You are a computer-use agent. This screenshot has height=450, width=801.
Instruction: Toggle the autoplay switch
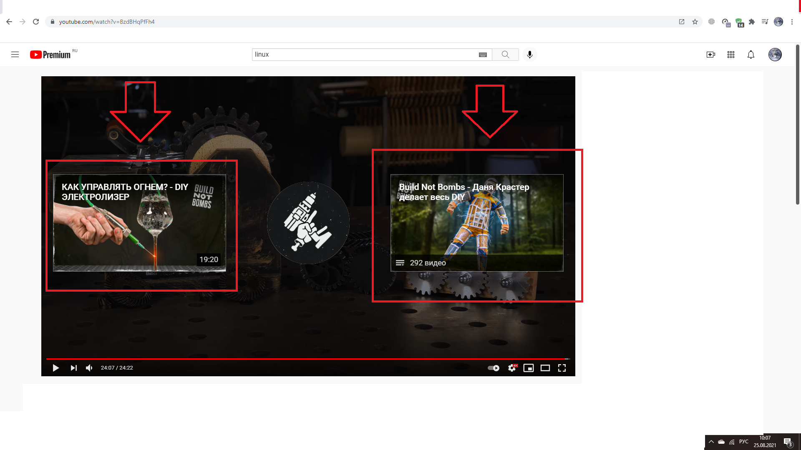pos(494,368)
